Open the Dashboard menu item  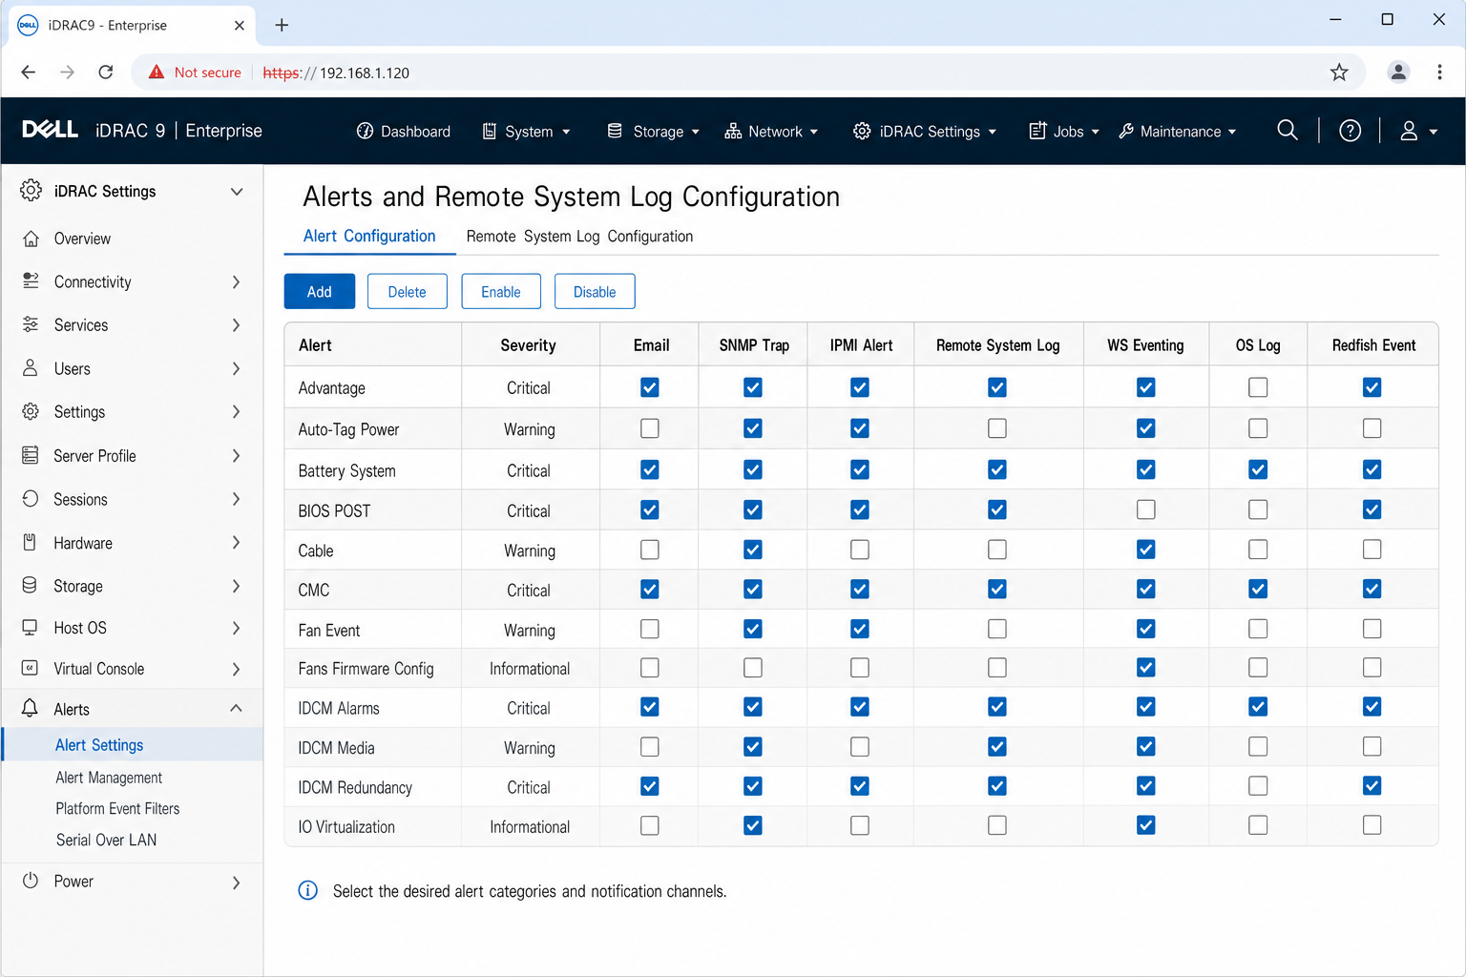(403, 131)
